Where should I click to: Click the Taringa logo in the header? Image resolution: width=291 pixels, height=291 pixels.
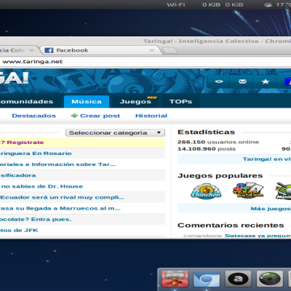tap(14, 79)
